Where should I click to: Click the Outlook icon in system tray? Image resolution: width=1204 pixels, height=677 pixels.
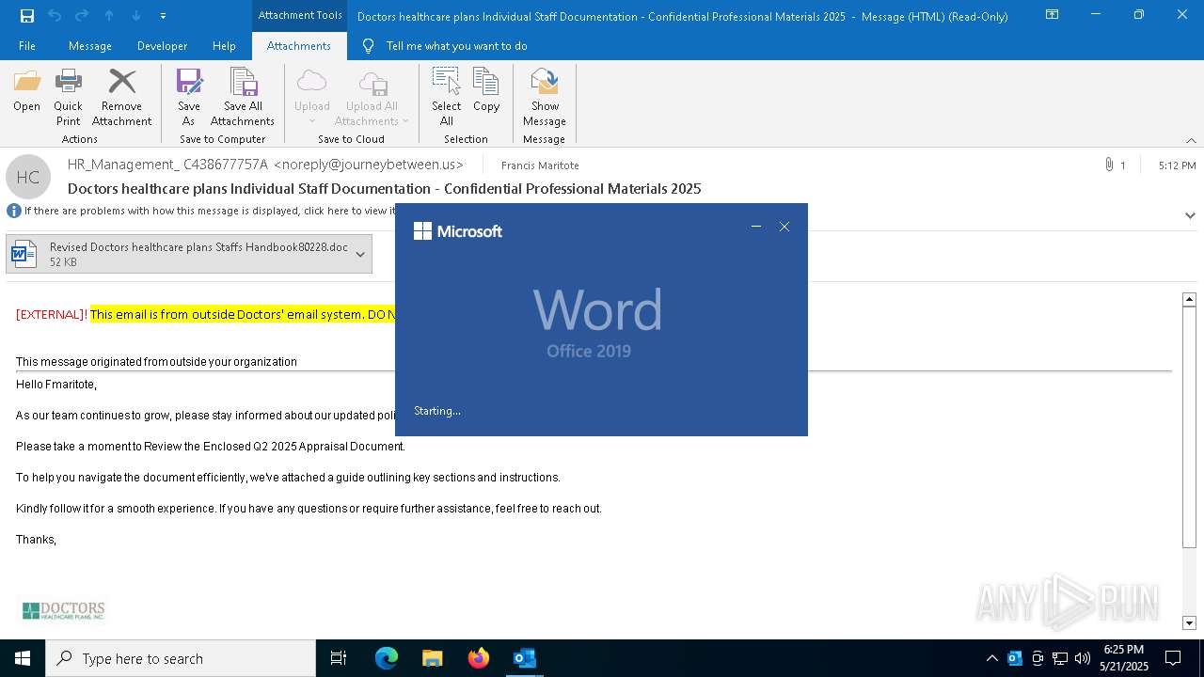click(x=1015, y=658)
